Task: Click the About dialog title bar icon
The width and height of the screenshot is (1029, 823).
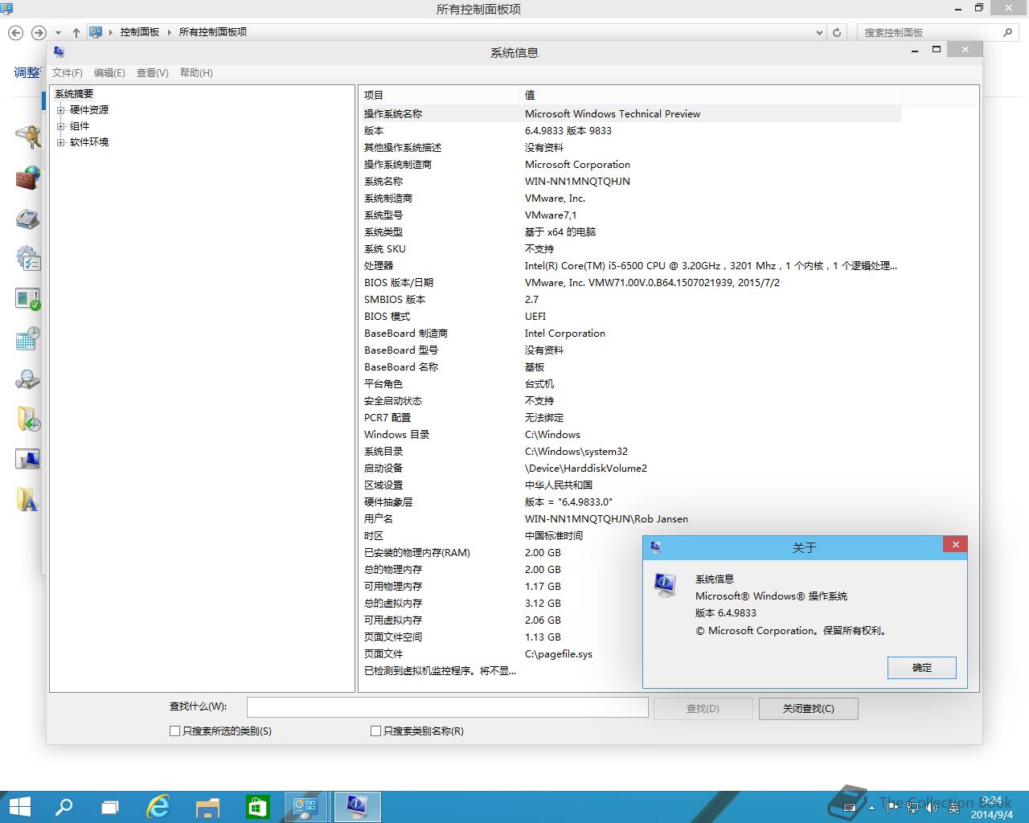Action: [x=655, y=547]
